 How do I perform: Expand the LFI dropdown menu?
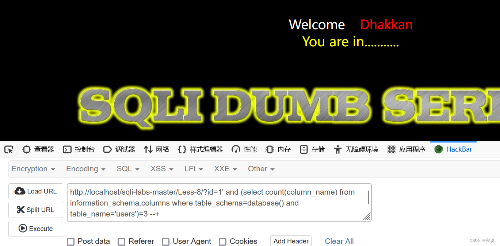[x=194, y=169]
